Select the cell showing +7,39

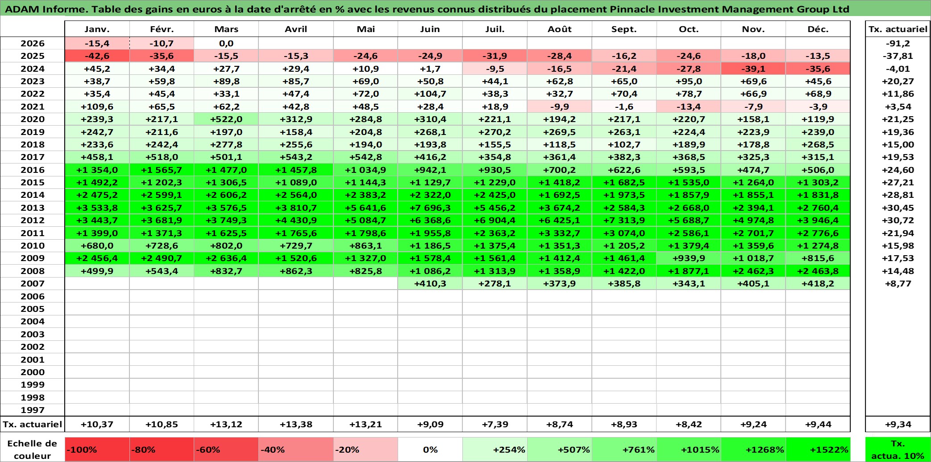tap(495, 424)
